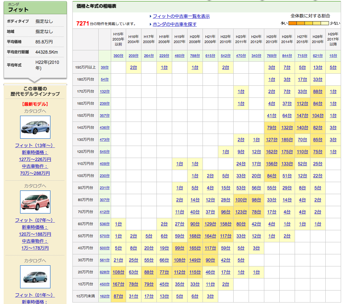
Task: Click the 13台 cell in 190万円以上 row
Action: [318, 68]
